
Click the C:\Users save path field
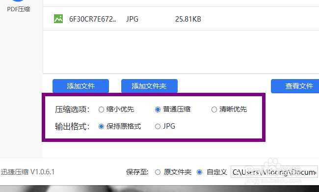coord(274,172)
